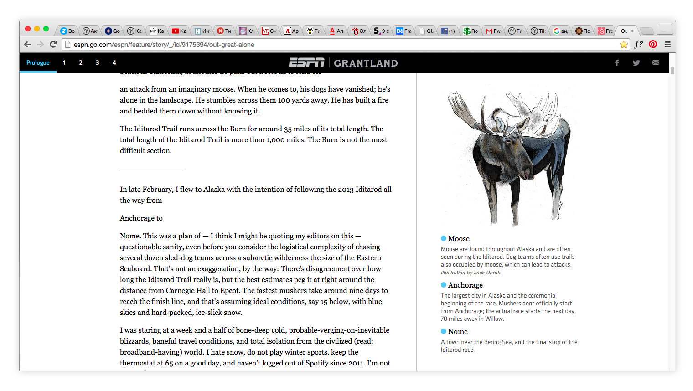Switch to the 9 c S-logo tab

coord(381,31)
